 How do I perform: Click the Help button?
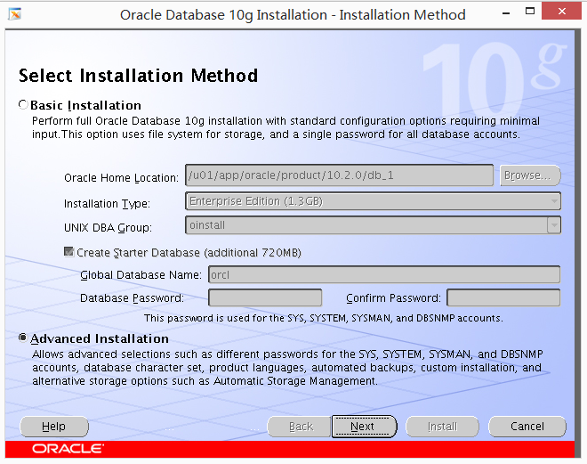click(54, 427)
